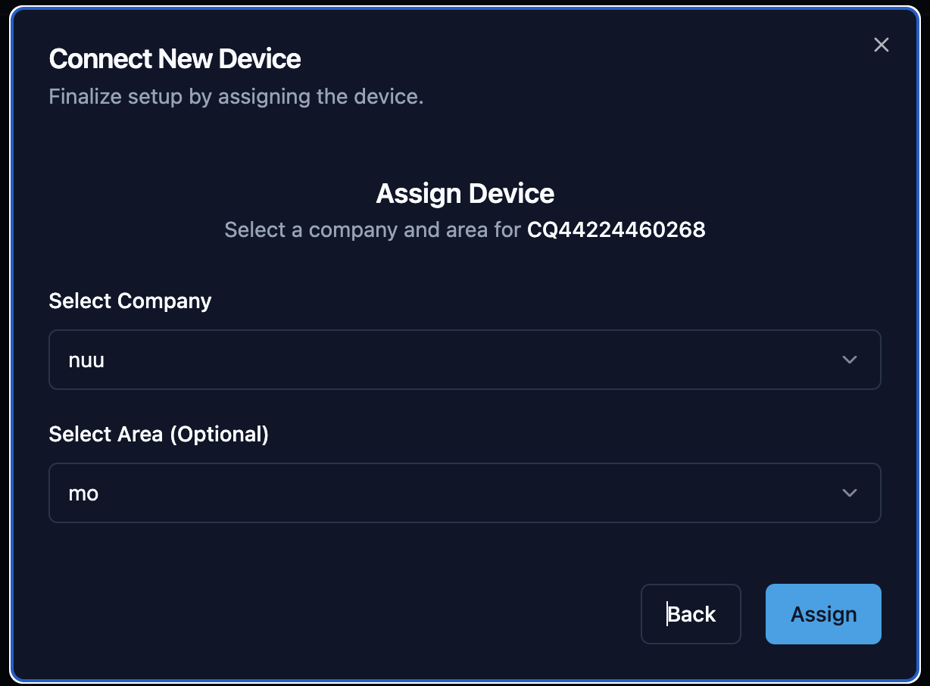Click the chevron in the company field
Screen dimensions: 930x686
(849, 360)
